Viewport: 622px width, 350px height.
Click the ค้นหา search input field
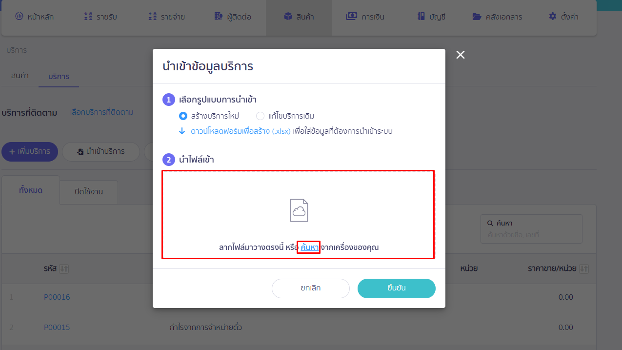pos(531,229)
